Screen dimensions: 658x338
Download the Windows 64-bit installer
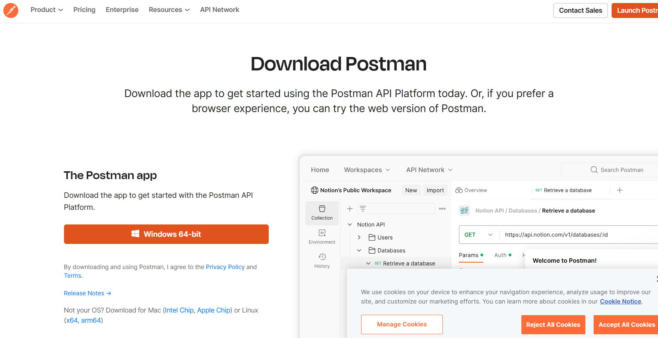click(x=166, y=234)
